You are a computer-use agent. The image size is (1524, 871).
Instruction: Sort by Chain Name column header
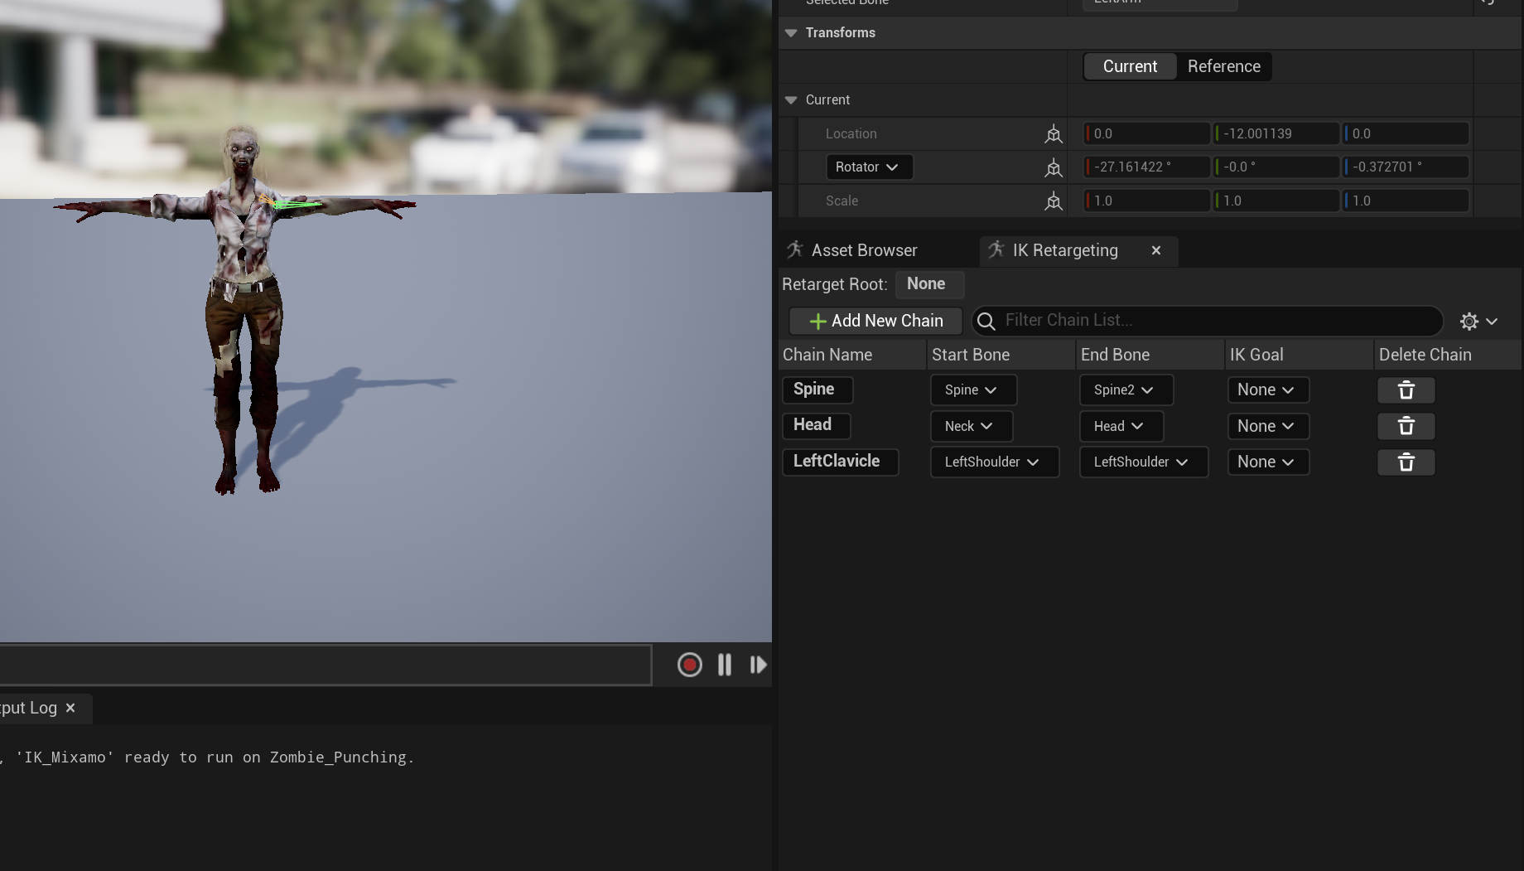coord(852,355)
